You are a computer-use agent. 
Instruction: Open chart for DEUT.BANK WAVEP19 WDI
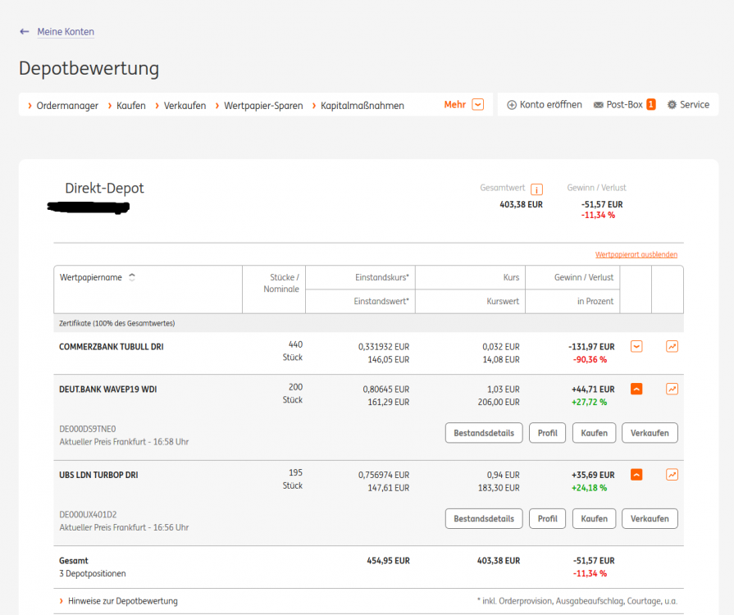672,389
